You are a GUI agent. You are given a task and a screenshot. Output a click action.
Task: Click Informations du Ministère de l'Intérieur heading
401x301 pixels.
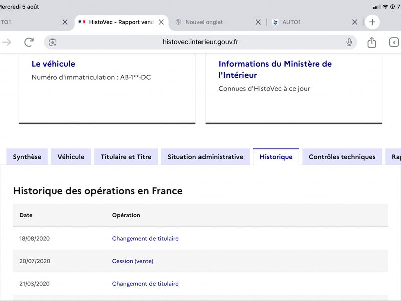click(x=275, y=69)
